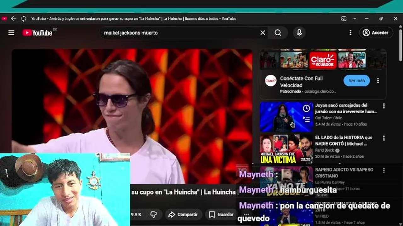403x226 pixels.
Task: Click Ver más on the Claro ad
Action: click(x=356, y=81)
